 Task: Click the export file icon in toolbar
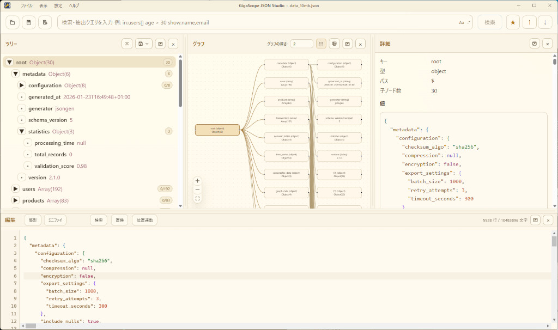point(45,22)
